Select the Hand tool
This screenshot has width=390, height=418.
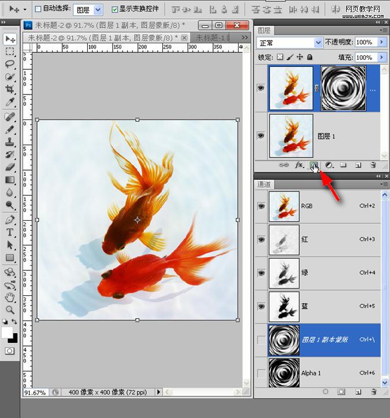[10, 298]
